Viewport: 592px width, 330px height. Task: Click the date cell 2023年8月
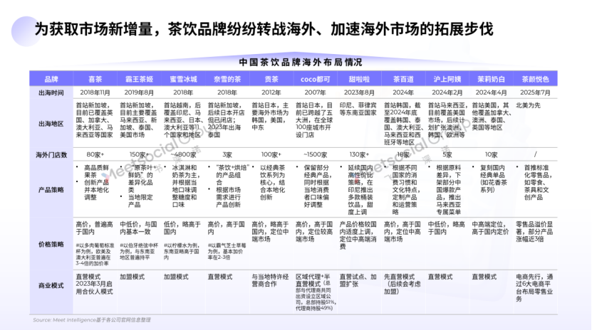click(359, 92)
